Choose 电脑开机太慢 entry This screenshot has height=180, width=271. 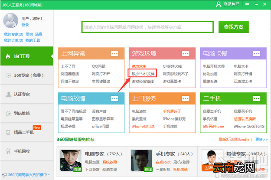point(214,66)
